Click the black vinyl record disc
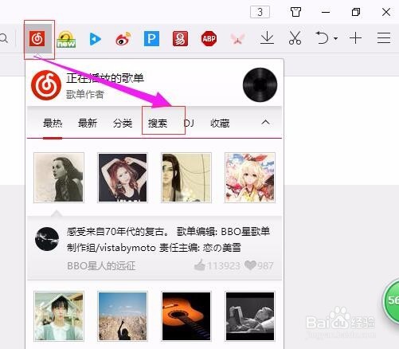This screenshot has width=399, height=349. (x=260, y=84)
